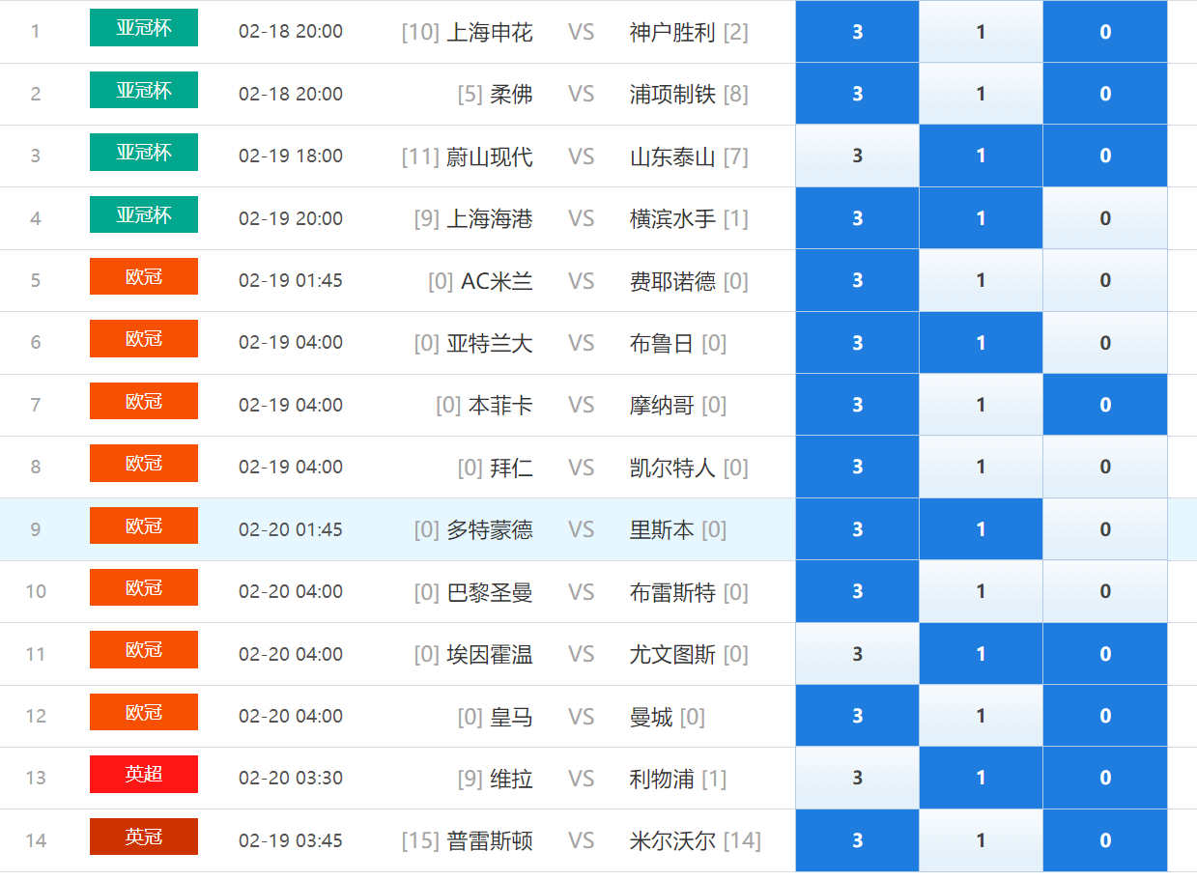Toggle option 0 for 维拉 vs 利物浦
1197x880 pixels.
tap(1105, 778)
